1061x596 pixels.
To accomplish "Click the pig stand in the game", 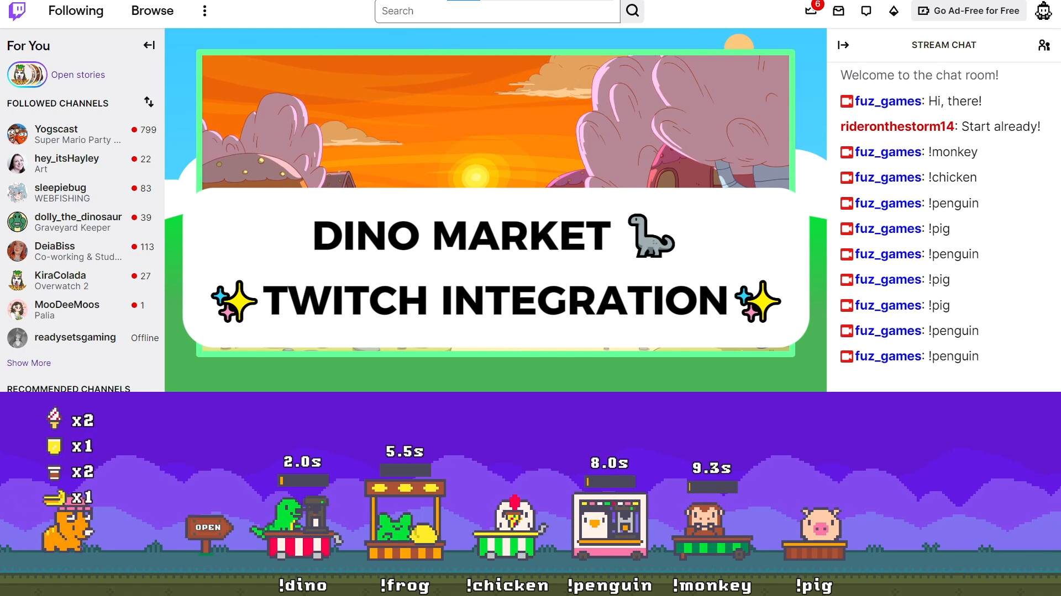I will tap(817, 533).
